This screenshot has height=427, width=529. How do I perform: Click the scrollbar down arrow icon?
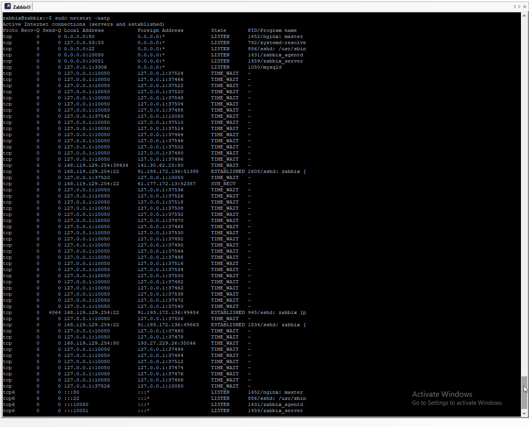tap(524, 413)
